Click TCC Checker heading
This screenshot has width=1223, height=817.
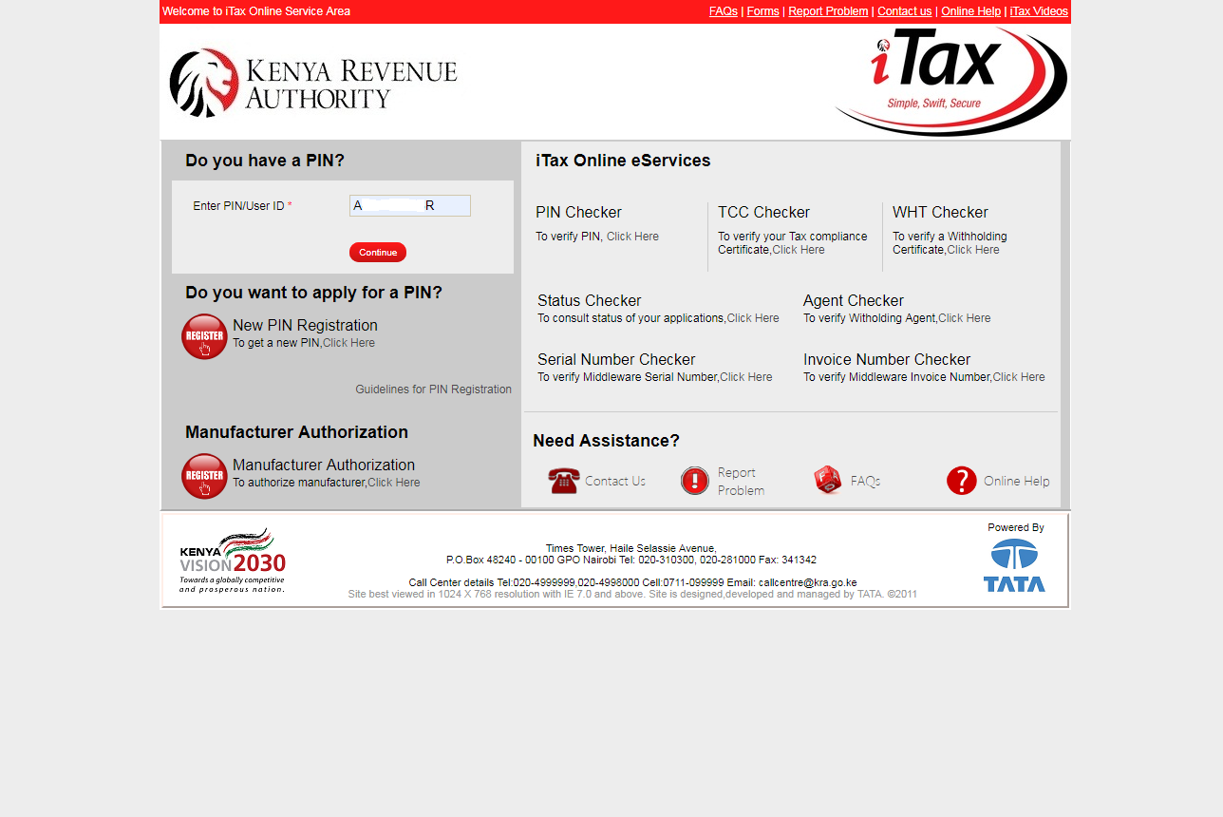(x=763, y=212)
